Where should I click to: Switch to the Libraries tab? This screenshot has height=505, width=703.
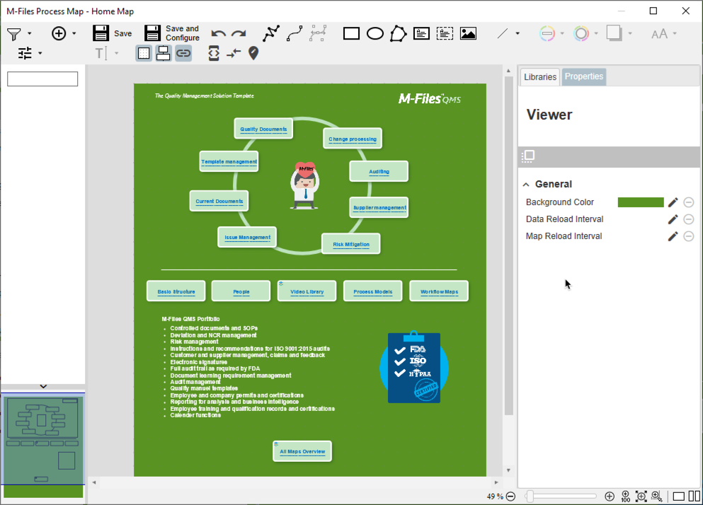540,77
